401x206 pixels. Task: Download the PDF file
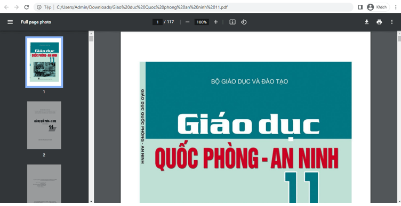pyautogui.click(x=366, y=22)
